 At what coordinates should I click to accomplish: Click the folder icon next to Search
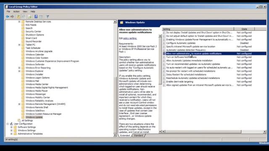23,28
